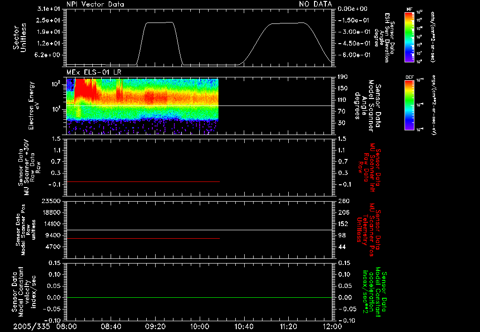Screen dimensions: 480x332
Task: Click the 'MU Scanner +30V Raw Data' axis label
Action: tap(30, 167)
